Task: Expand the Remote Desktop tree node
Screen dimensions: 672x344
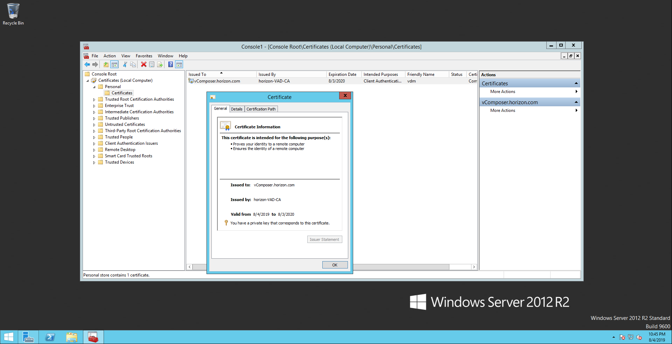Action: (x=94, y=150)
